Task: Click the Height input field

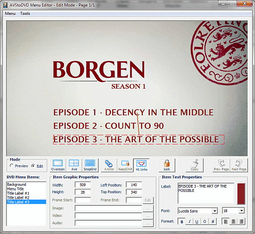Action: [x=83, y=192]
